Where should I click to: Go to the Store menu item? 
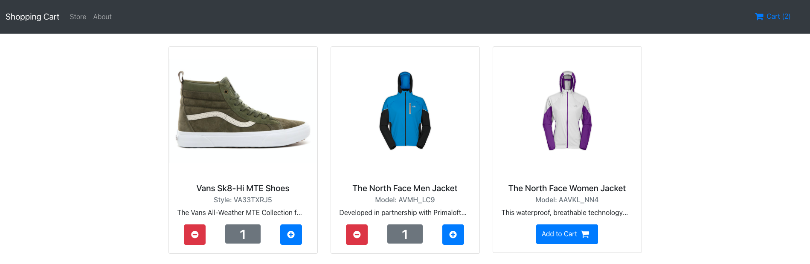(78, 17)
